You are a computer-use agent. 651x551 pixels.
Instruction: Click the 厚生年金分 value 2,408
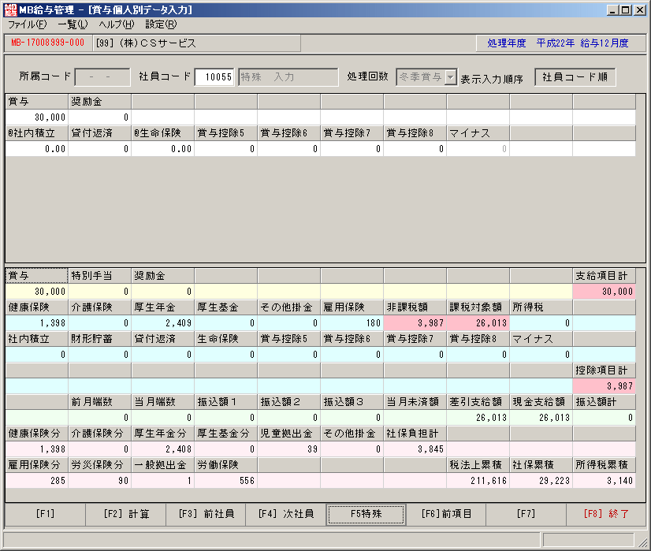point(162,449)
